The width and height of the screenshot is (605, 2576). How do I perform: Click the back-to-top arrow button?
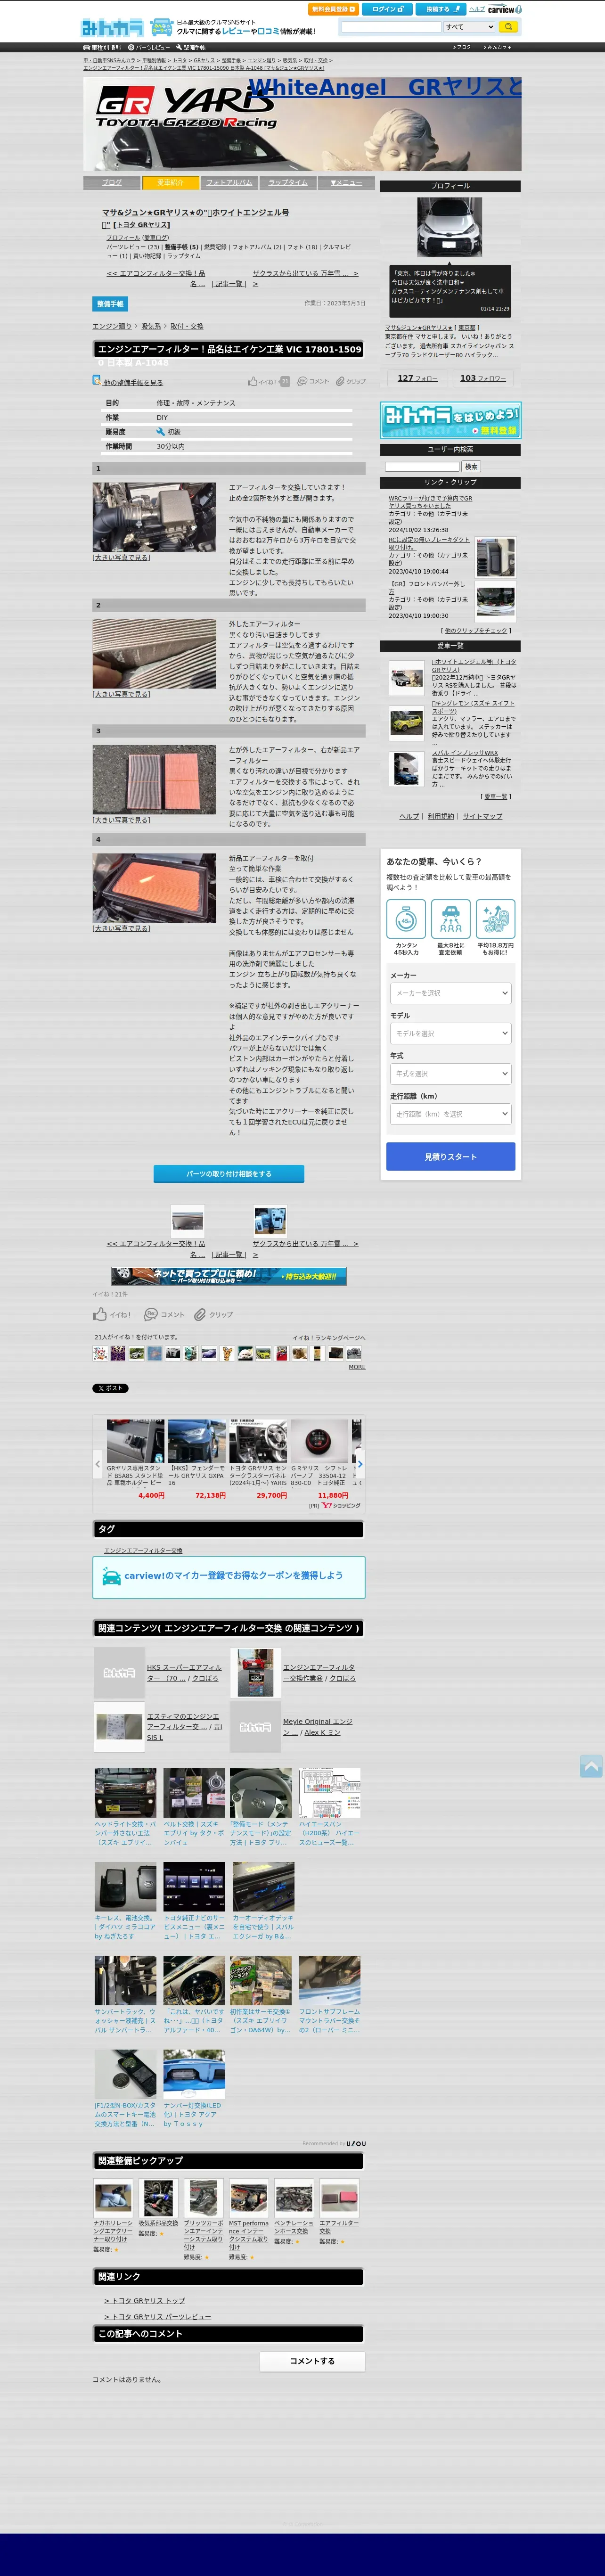592,1766
